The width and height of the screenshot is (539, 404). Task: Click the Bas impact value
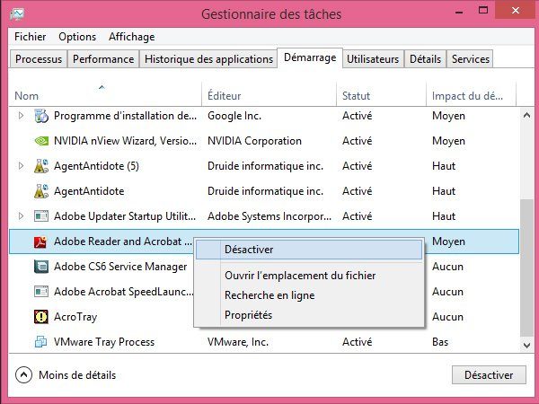(440, 342)
